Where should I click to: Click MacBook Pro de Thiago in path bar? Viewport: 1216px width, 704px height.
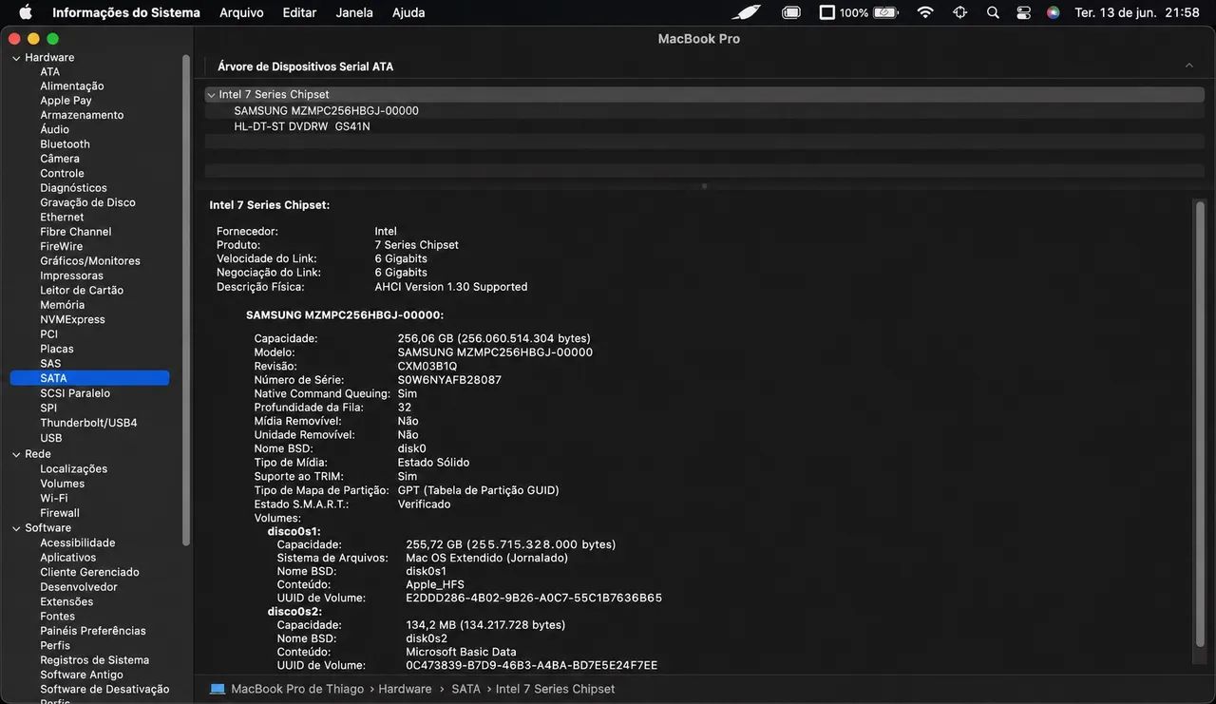[x=297, y=689]
